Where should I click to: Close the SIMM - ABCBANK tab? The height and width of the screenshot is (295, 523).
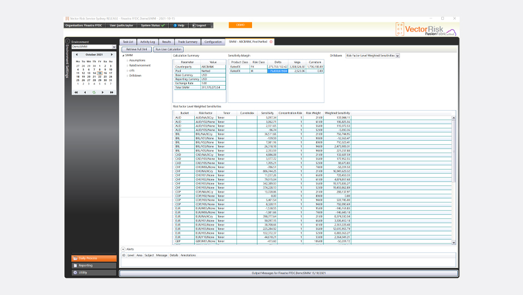(x=271, y=42)
